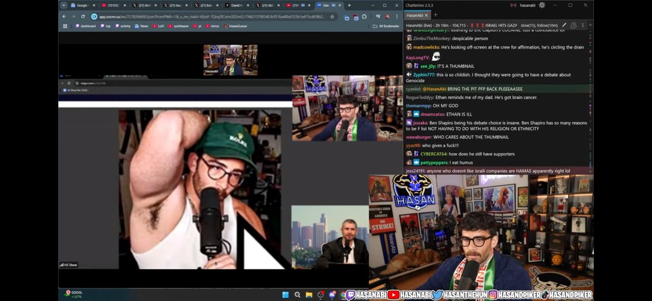Open the dashboard bookmark
The image size is (652, 301).
pyautogui.click(x=85, y=26)
